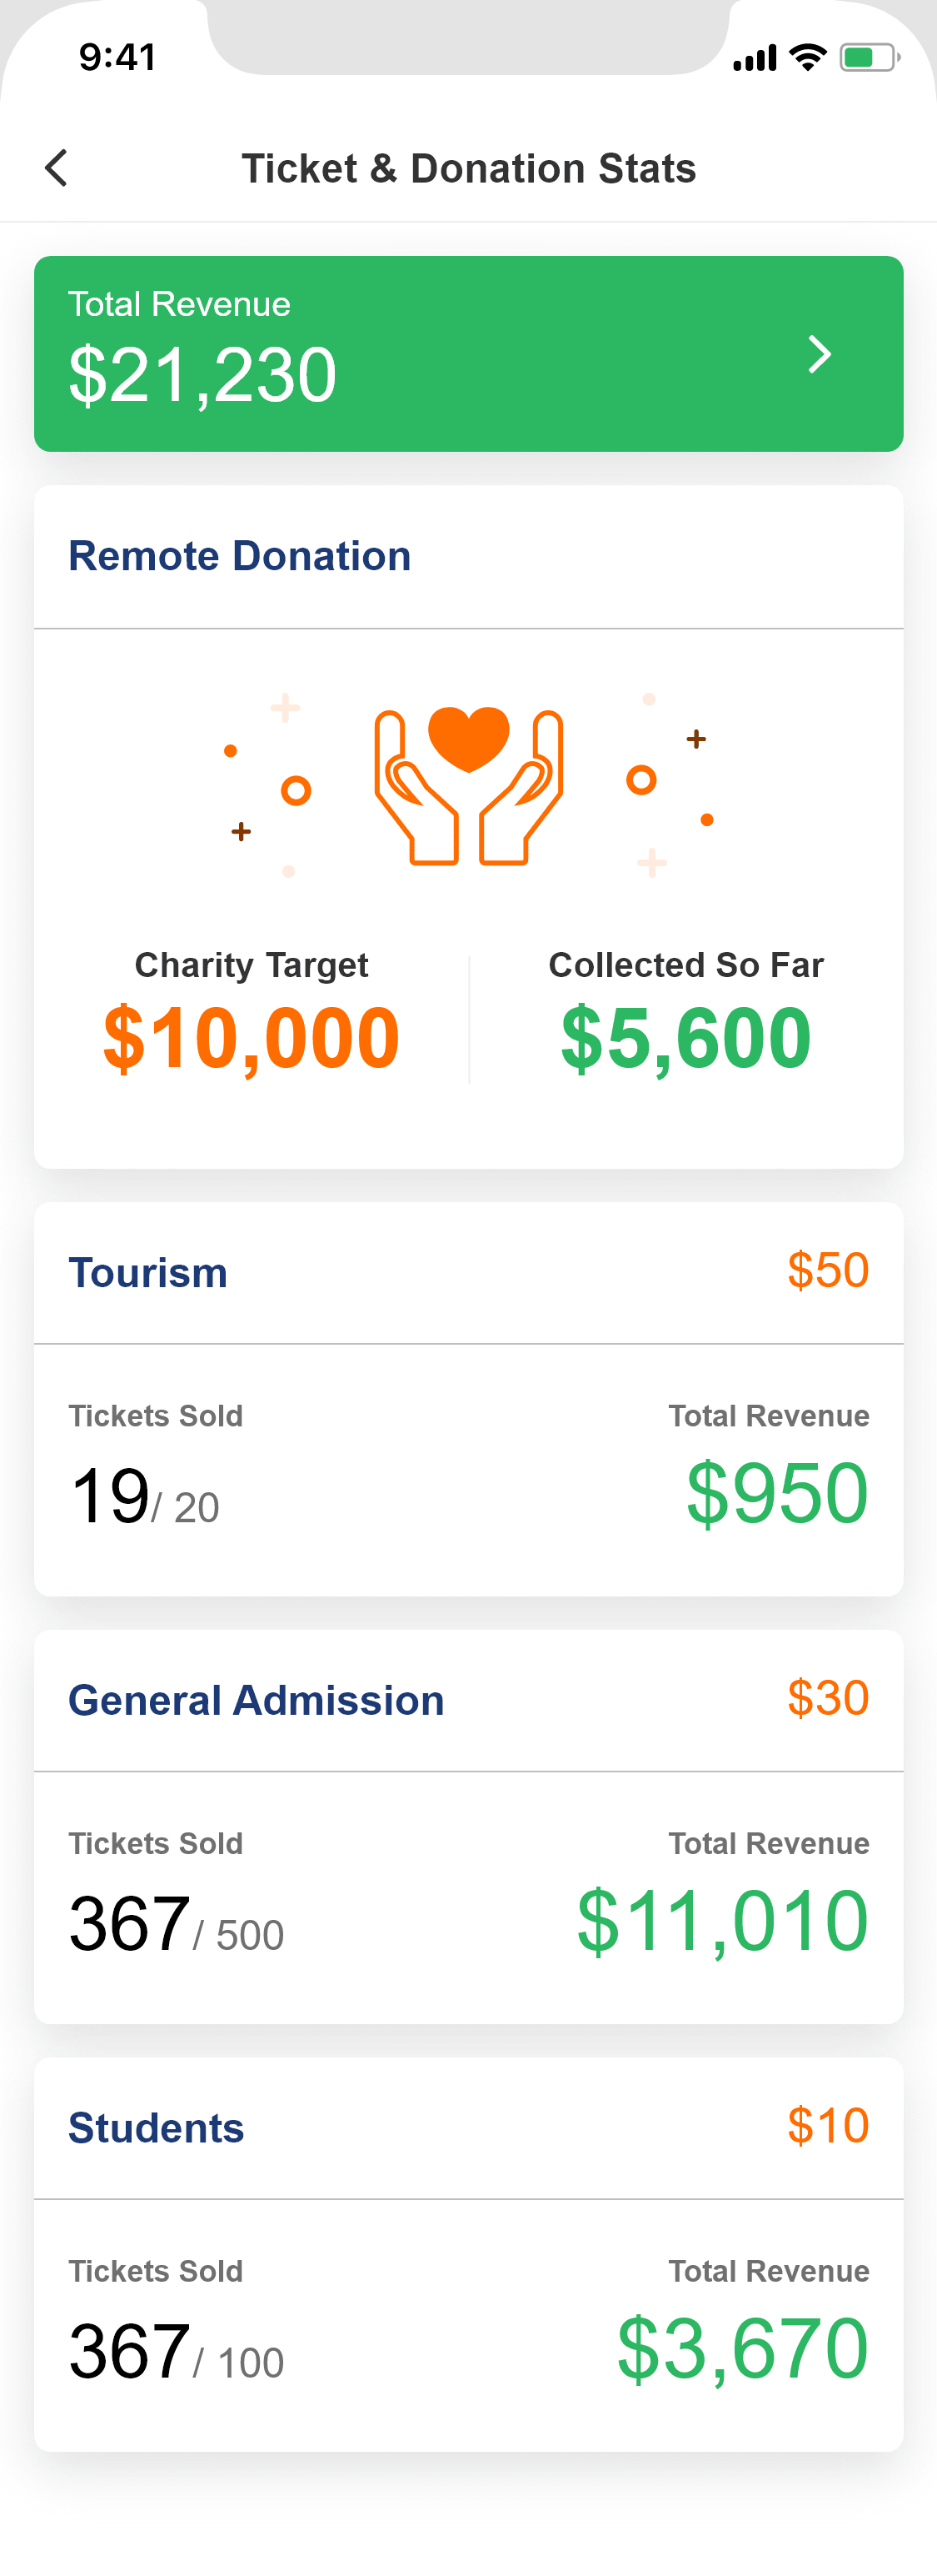Open the Students ticket header
The image size is (937, 2576).
[468, 2128]
